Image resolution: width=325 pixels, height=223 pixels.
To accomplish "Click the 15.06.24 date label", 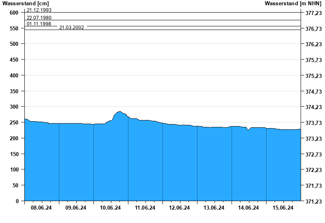I will click(283, 208).
